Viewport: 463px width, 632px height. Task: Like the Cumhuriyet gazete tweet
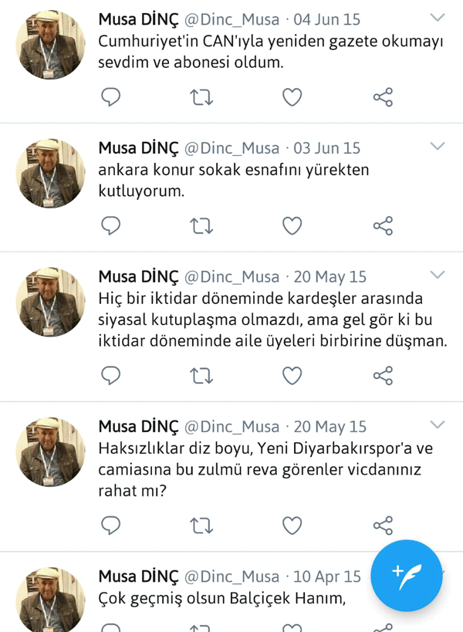[x=292, y=97]
